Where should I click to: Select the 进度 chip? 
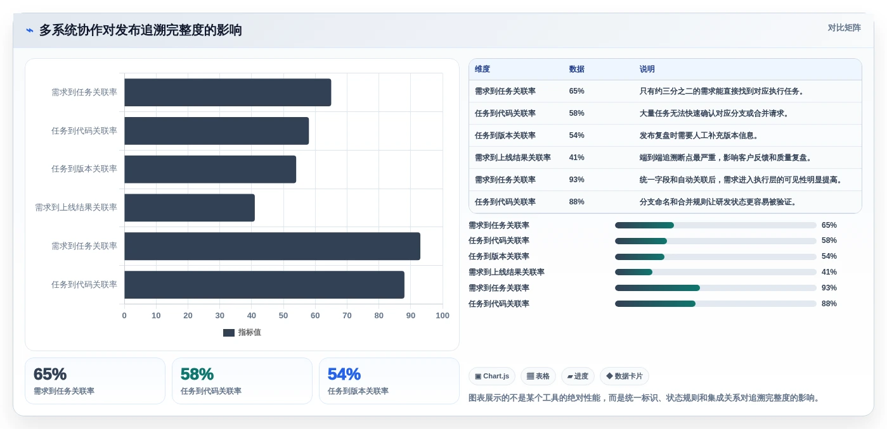(578, 376)
